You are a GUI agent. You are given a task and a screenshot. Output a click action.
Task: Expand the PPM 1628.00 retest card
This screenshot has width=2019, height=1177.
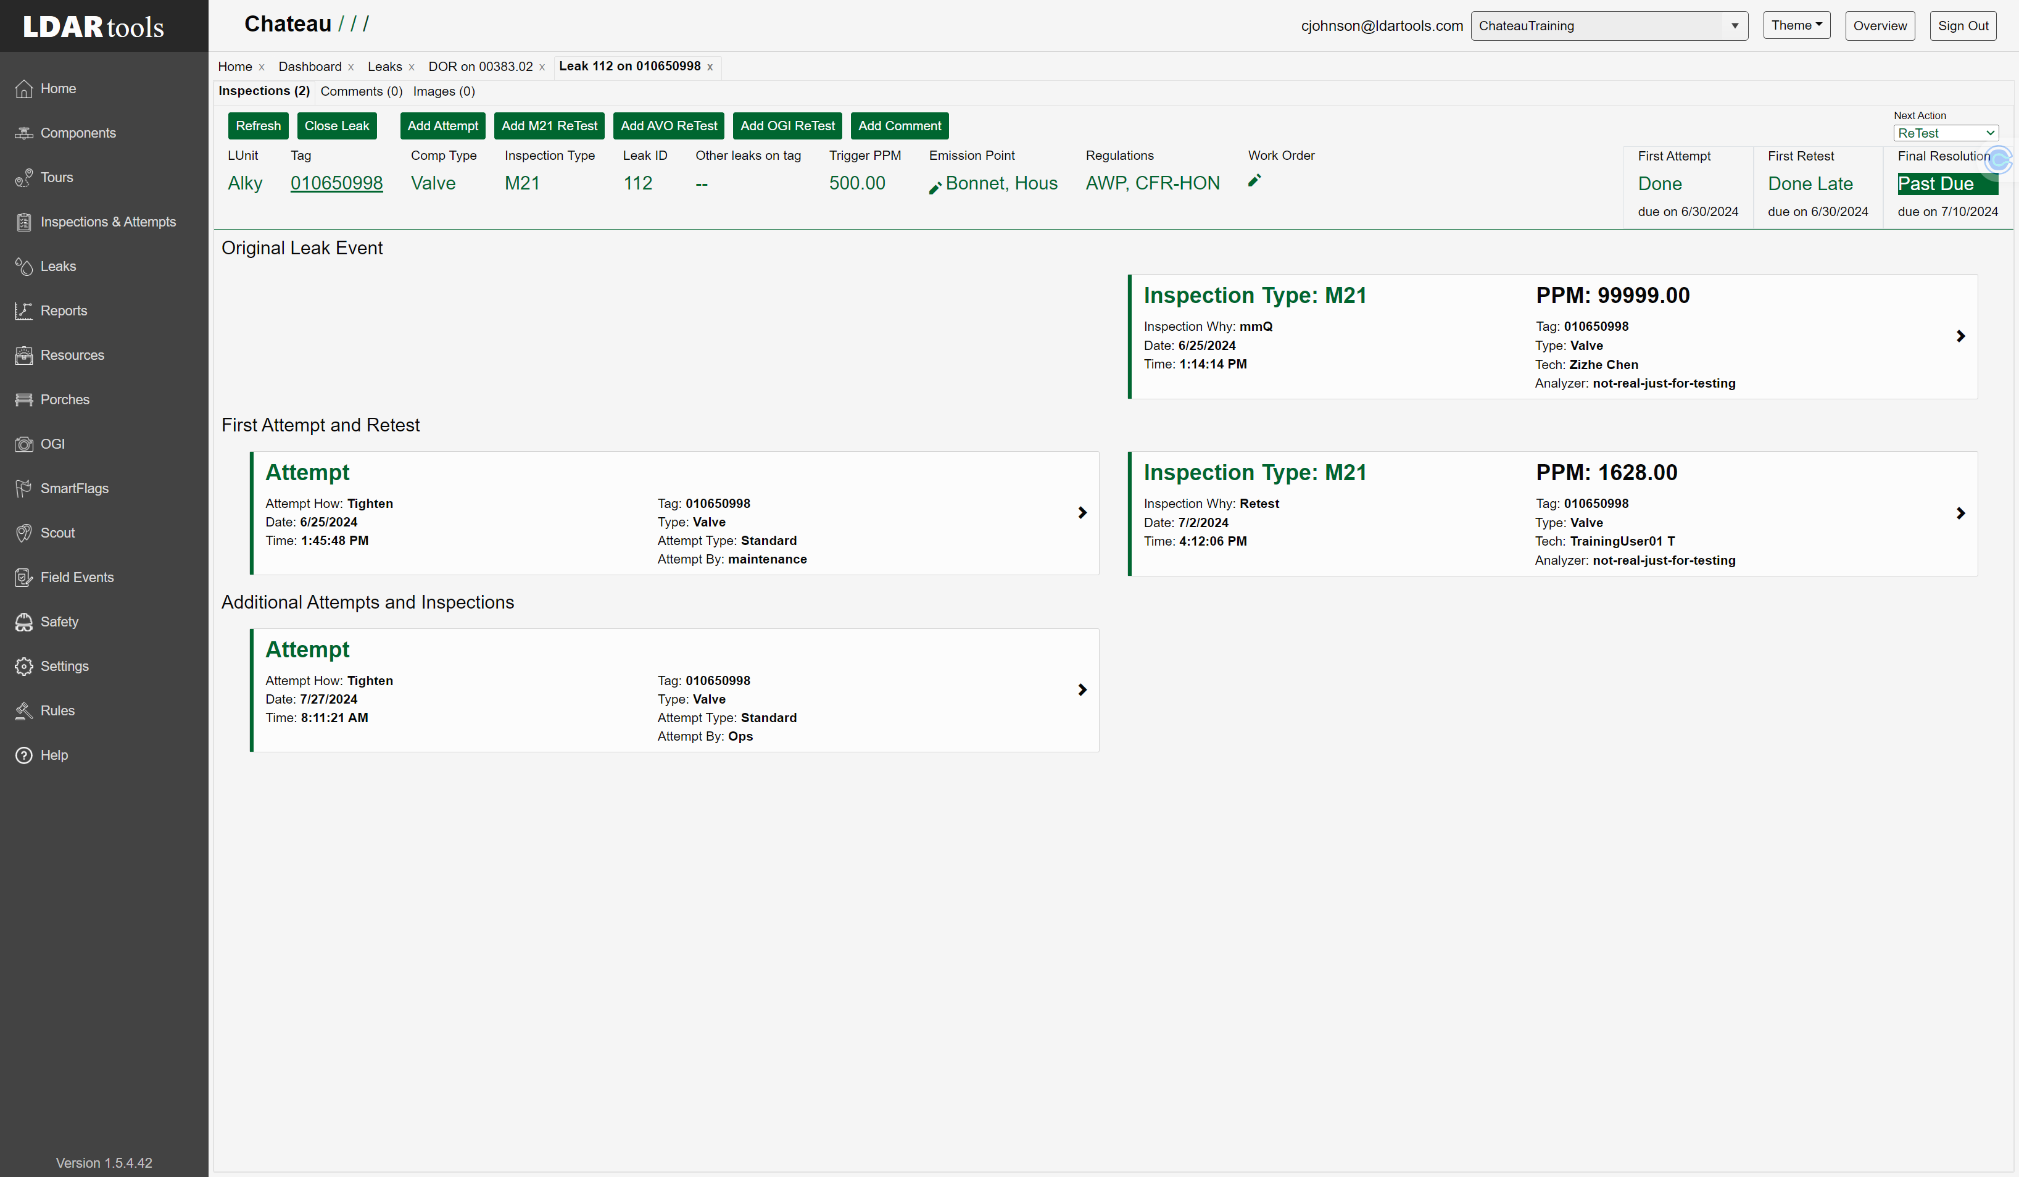point(1960,514)
